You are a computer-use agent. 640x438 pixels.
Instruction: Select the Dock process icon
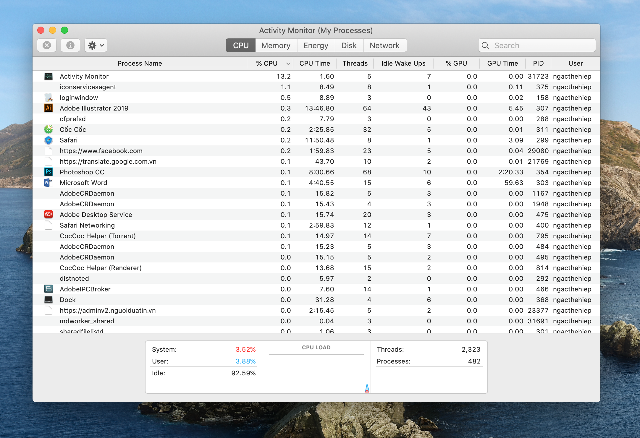49,300
